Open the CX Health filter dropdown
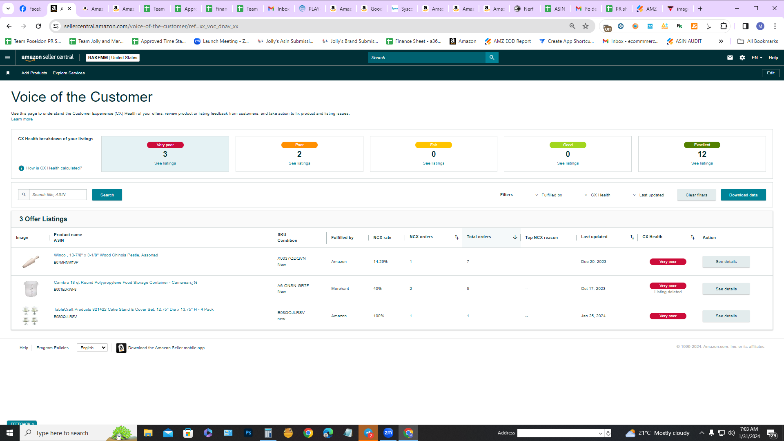 click(x=597, y=195)
